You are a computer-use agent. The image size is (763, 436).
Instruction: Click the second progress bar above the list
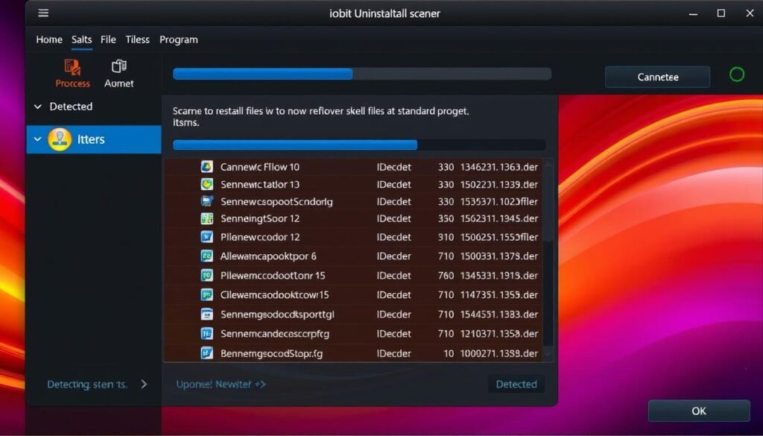coord(359,145)
